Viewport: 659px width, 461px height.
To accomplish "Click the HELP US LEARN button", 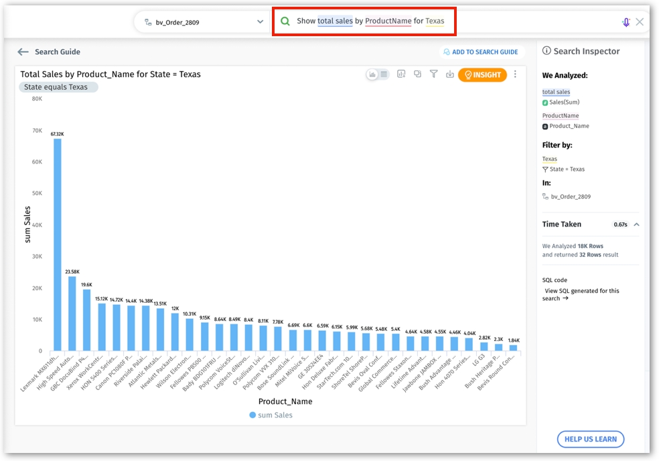I will point(590,440).
